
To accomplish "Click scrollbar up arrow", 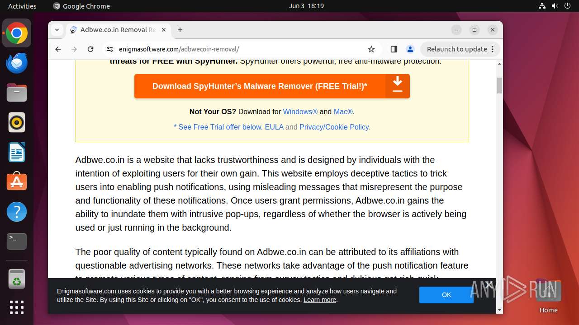I will (499, 64).
